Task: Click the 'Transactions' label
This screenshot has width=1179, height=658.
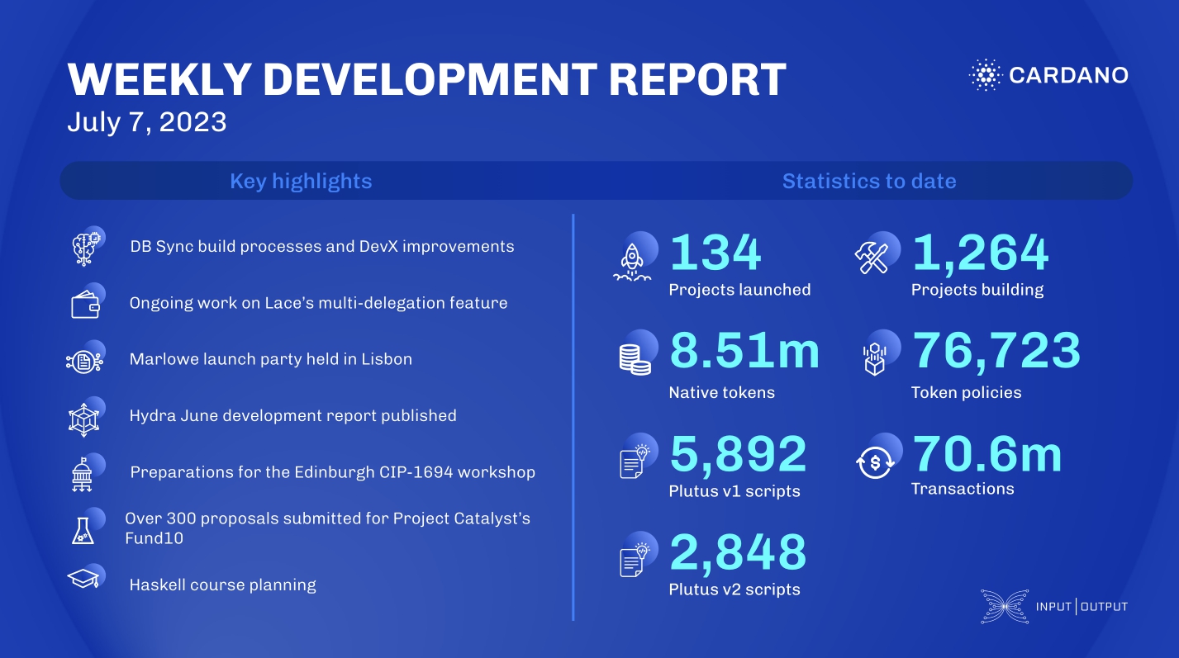Action: pos(963,489)
